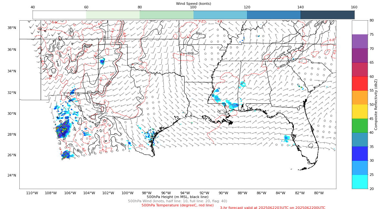This screenshot has width=387, height=209.
Task: Click the "36°N" latitude label
Action: pyautogui.click(x=12, y=50)
